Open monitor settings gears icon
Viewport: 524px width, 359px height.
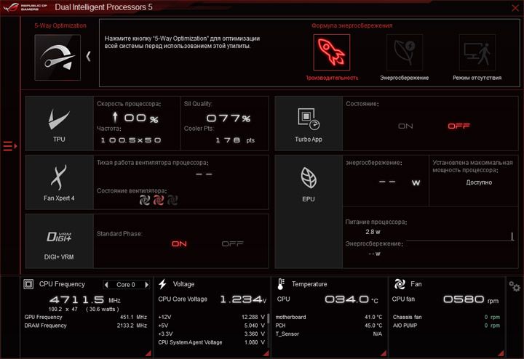click(515, 286)
